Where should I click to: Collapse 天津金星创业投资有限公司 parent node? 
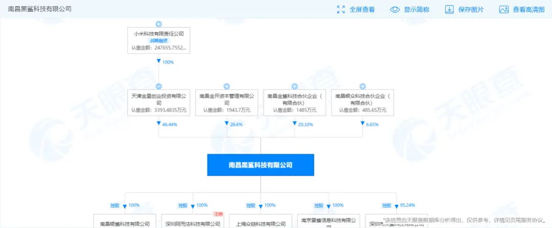[159, 86]
